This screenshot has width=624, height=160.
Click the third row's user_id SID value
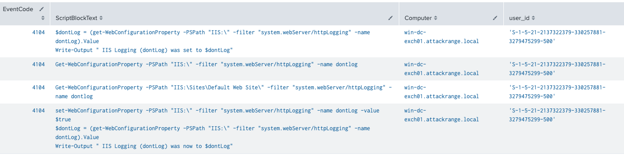(x=557, y=92)
